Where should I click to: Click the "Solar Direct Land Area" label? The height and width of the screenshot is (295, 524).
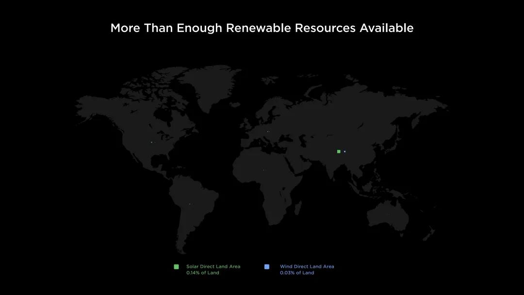(x=213, y=266)
